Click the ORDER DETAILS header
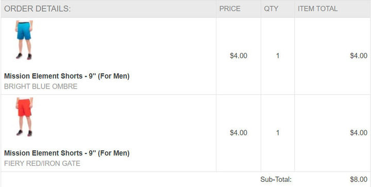 38,9
